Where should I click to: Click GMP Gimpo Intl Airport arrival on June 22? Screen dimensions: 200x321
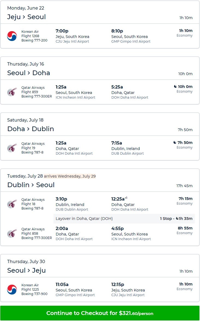pyautogui.click(x=131, y=42)
